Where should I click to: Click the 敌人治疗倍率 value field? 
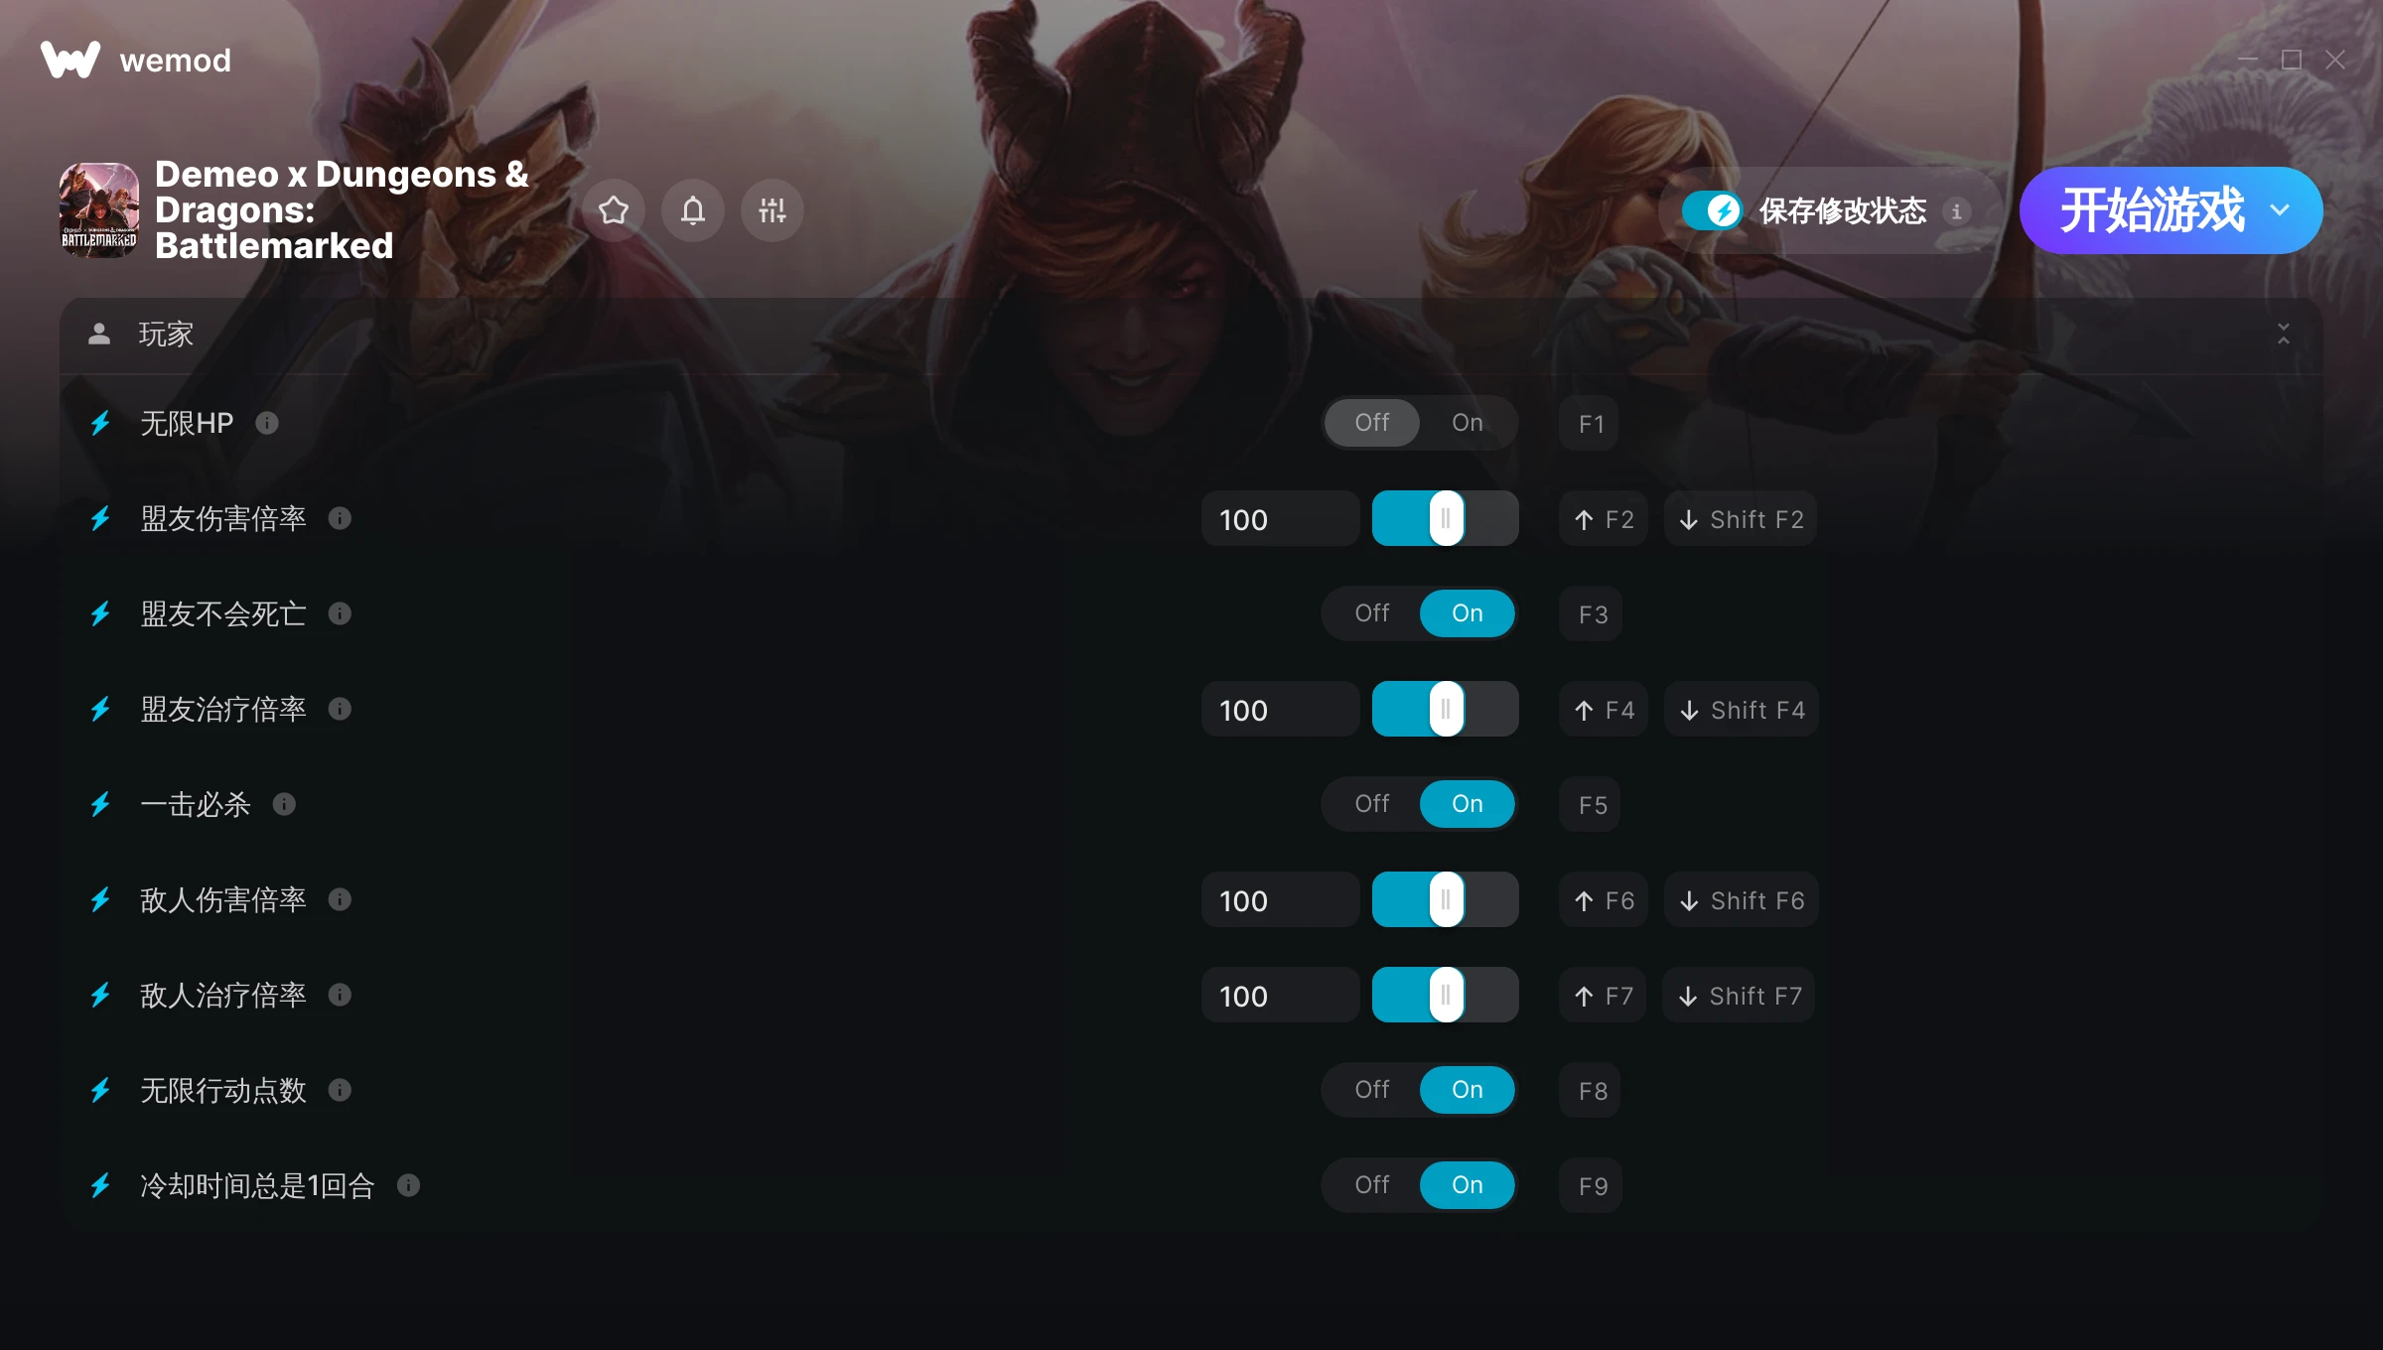[x=1280, y=996]
